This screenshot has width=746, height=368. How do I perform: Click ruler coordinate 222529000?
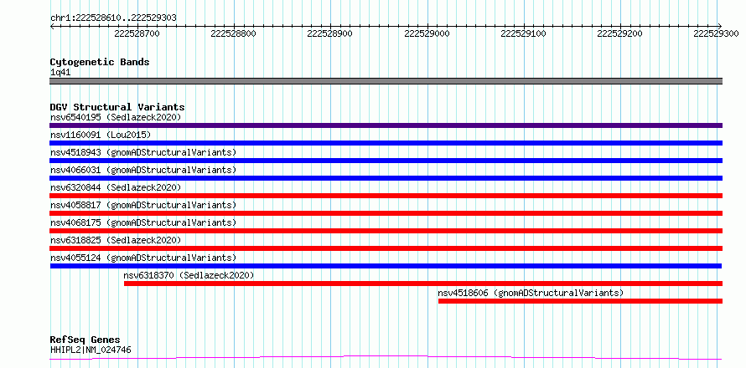pyautogui.click(x=427, y=33)
